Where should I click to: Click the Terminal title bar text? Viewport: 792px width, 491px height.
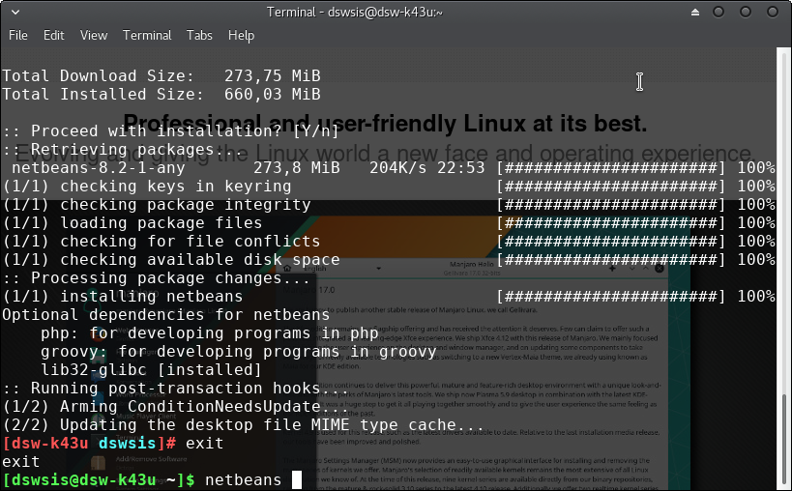click(396, 13)
